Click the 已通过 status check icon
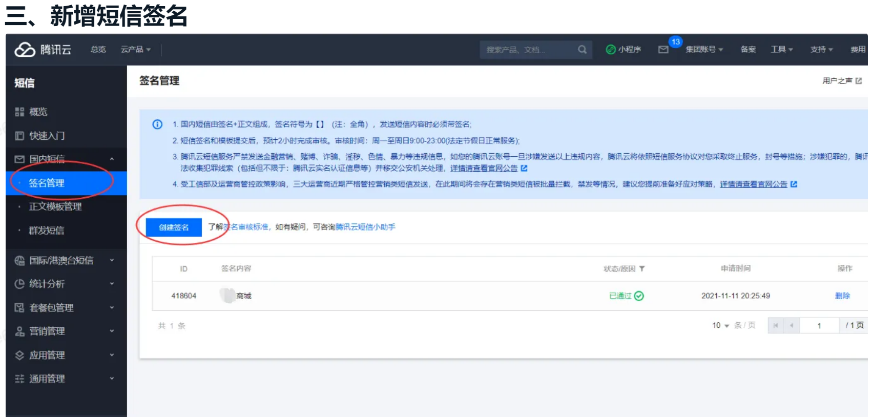873x417 pixels. (639, 296)
